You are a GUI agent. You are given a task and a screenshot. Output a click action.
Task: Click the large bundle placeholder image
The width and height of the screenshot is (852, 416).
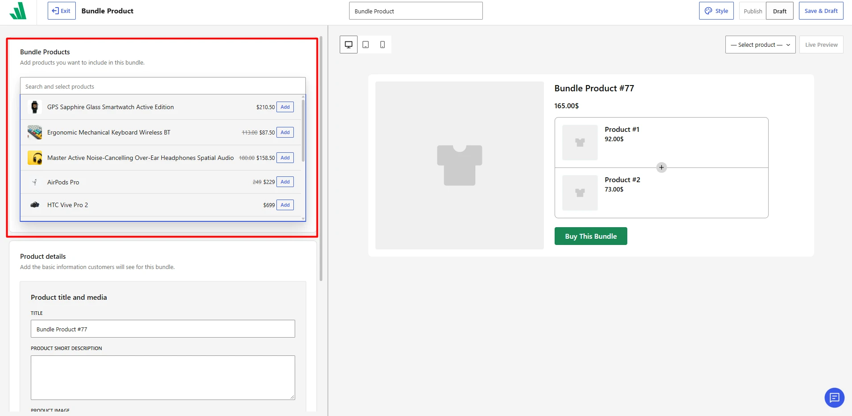coord(460,165)
